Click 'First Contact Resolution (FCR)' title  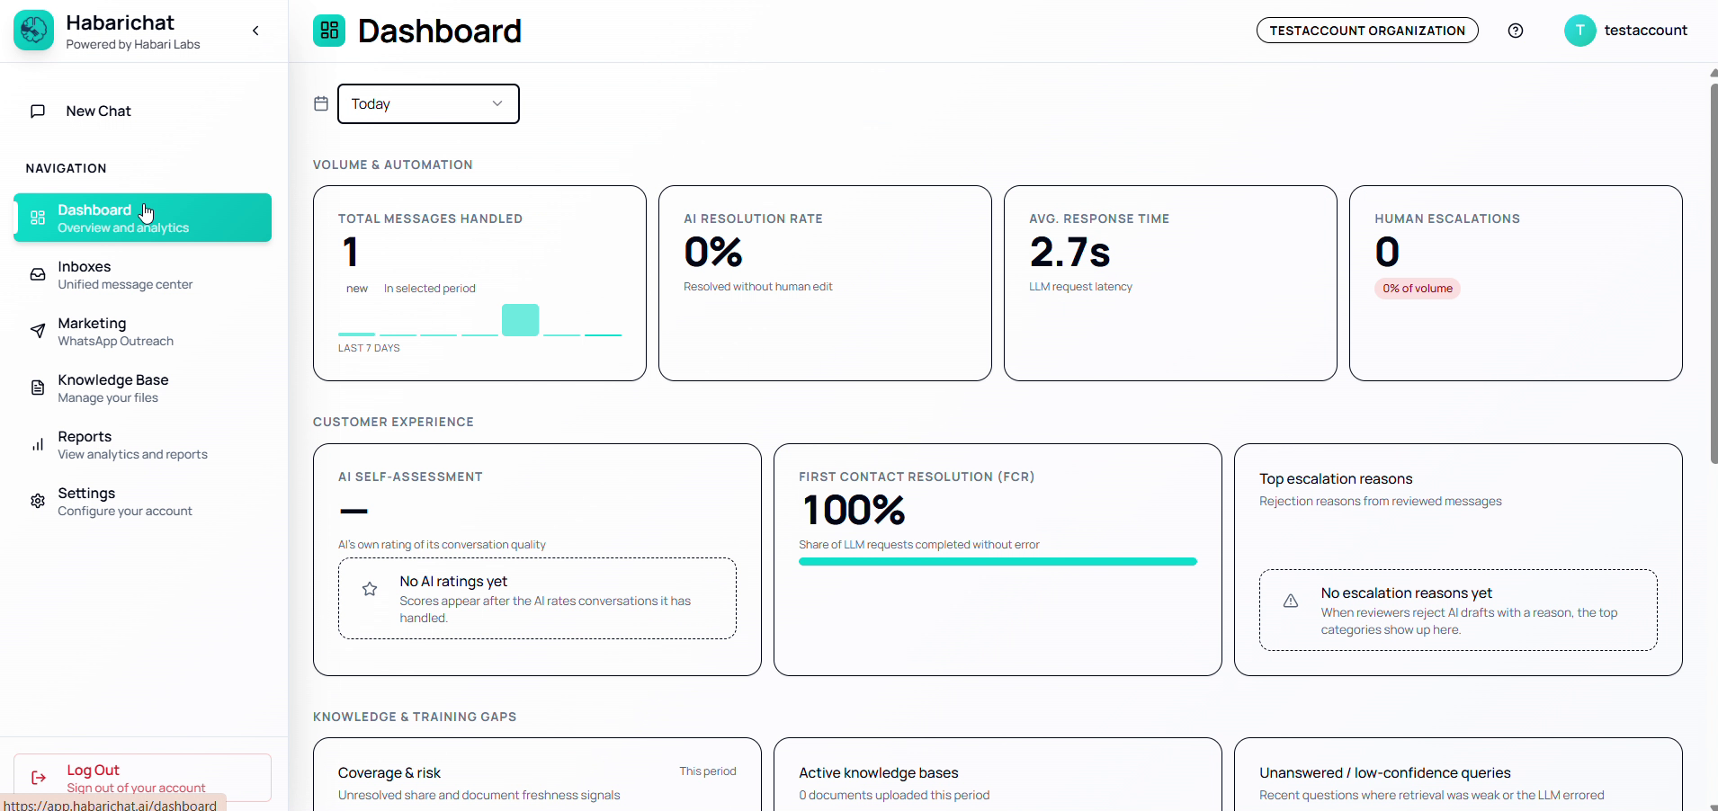click(x=917, y=477)
